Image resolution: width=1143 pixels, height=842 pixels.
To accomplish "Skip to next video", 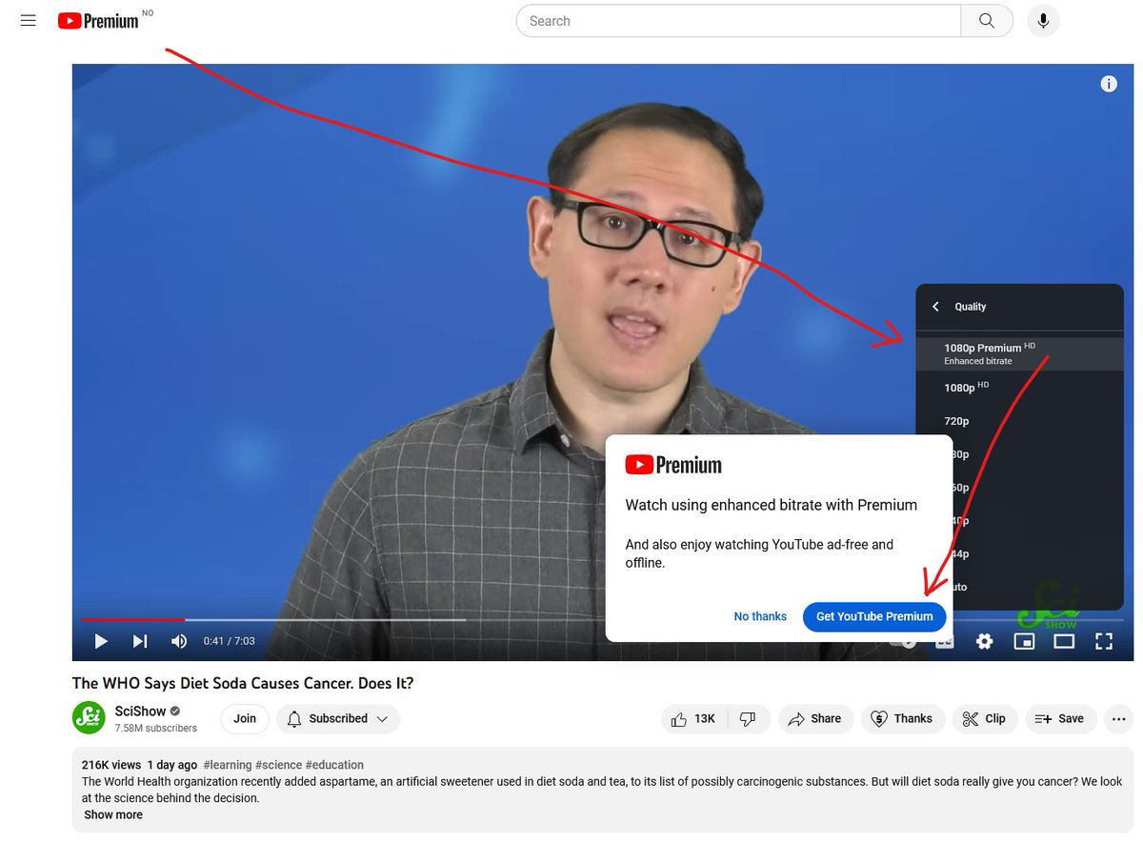I will [x=140, y=641].
